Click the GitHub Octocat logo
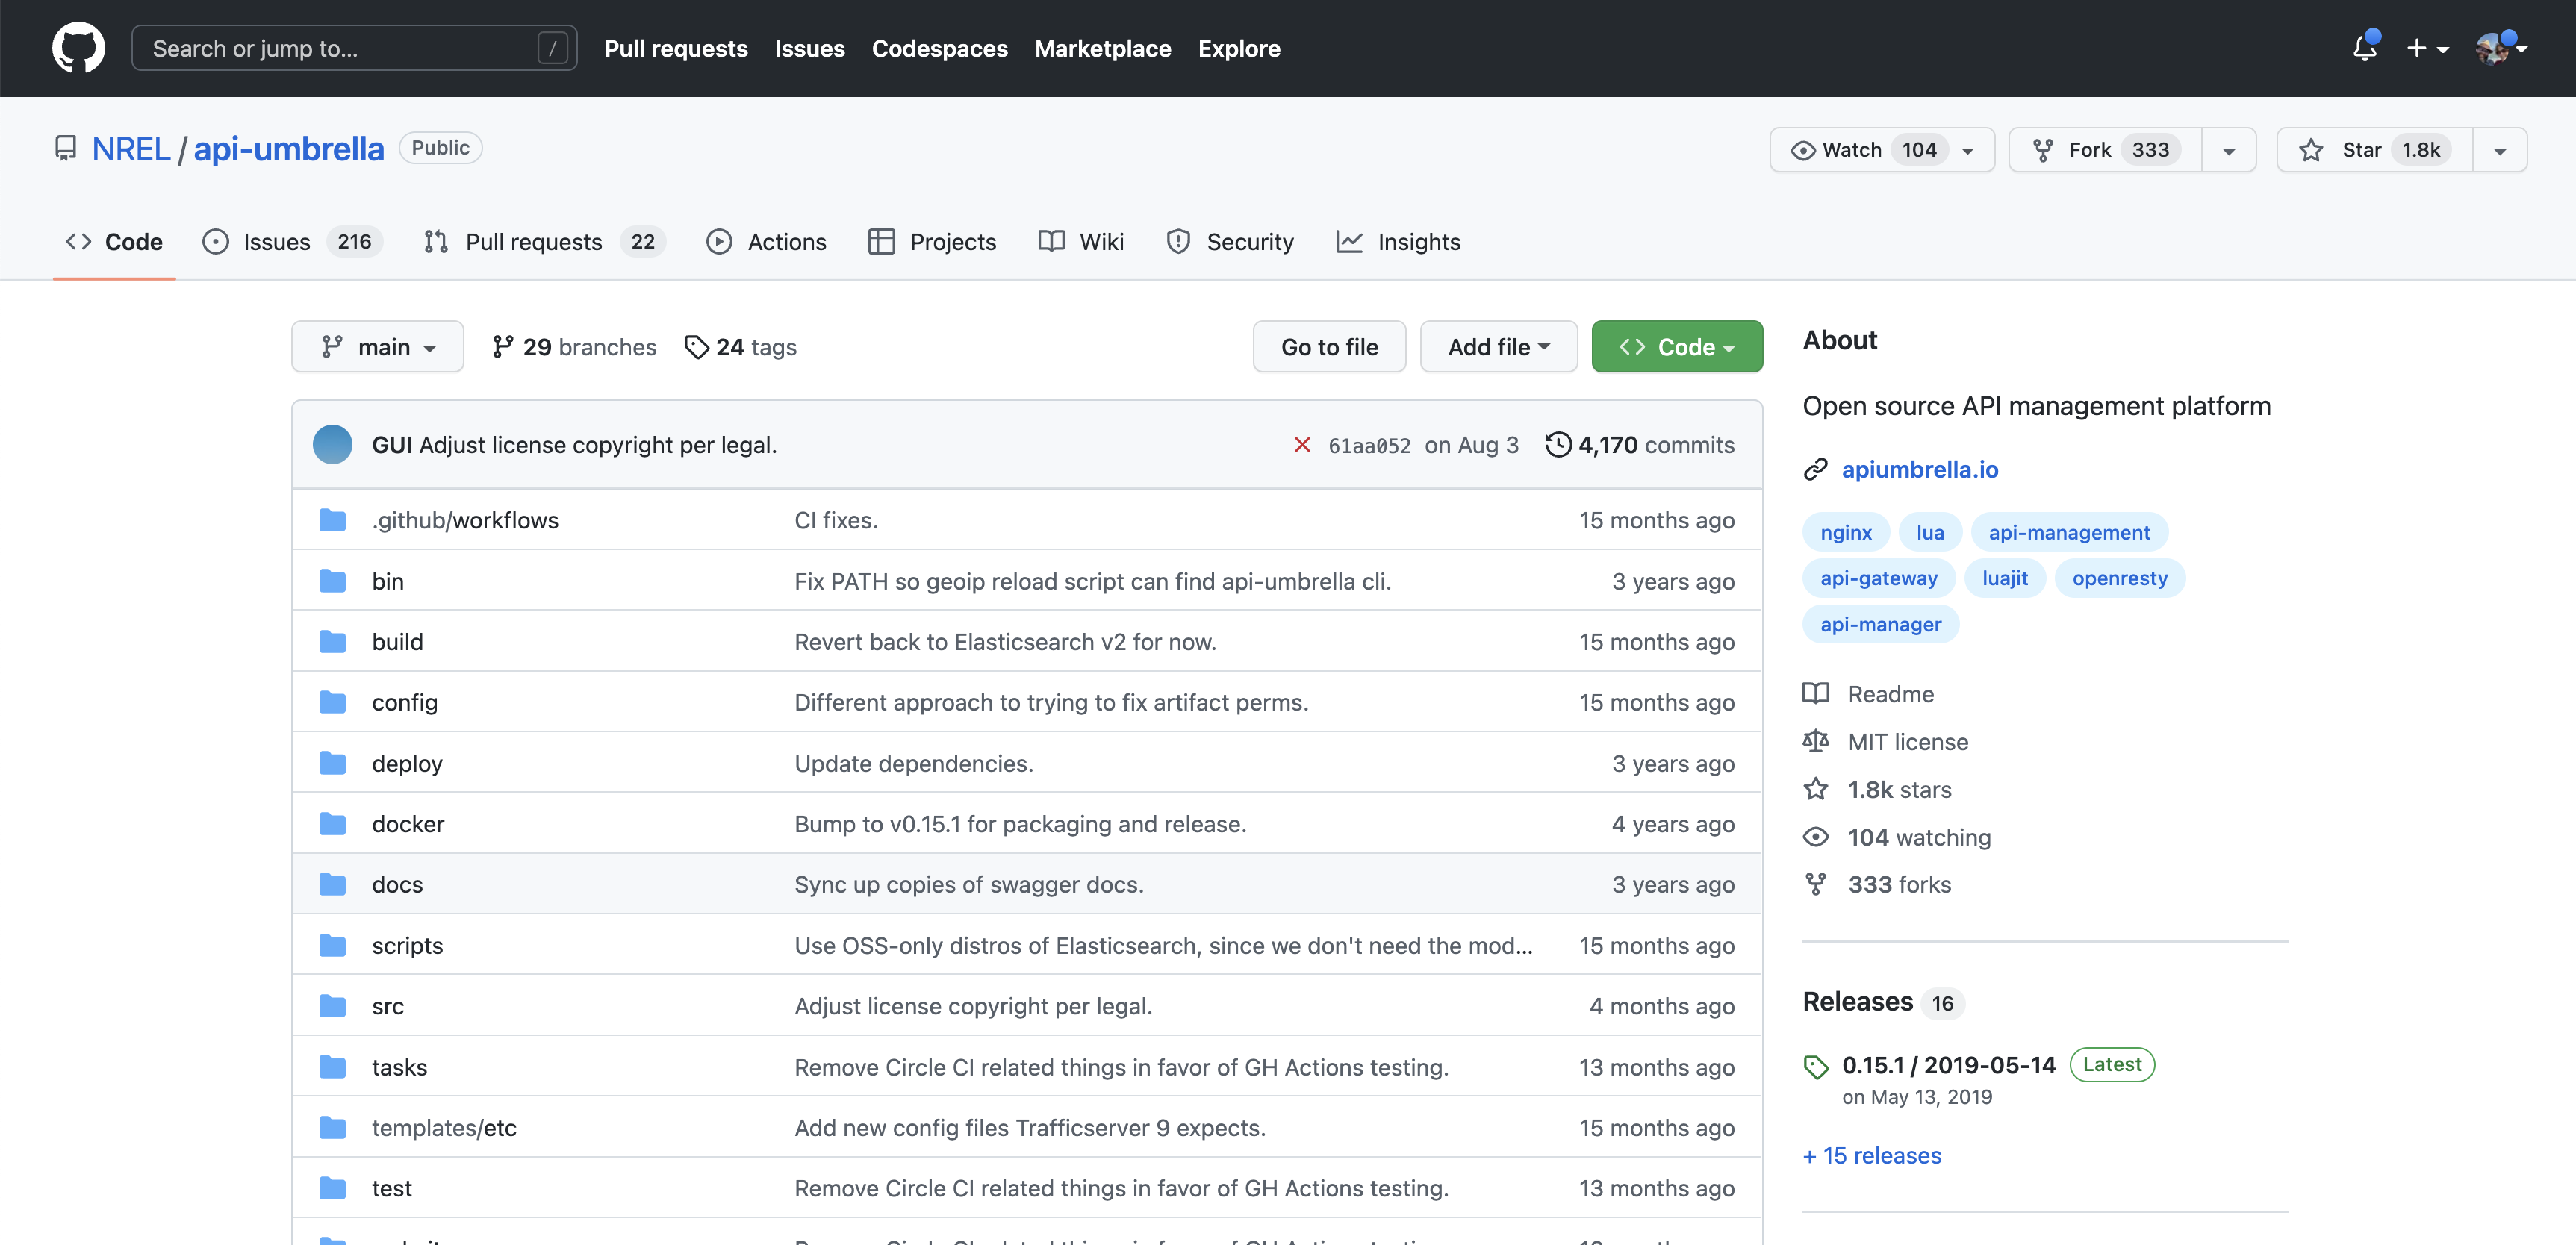The image size is (2576, 1245). click(x=78, y=48)
